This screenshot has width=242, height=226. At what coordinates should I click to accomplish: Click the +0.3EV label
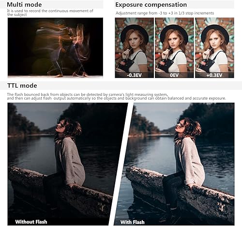[x=214, y=75]
